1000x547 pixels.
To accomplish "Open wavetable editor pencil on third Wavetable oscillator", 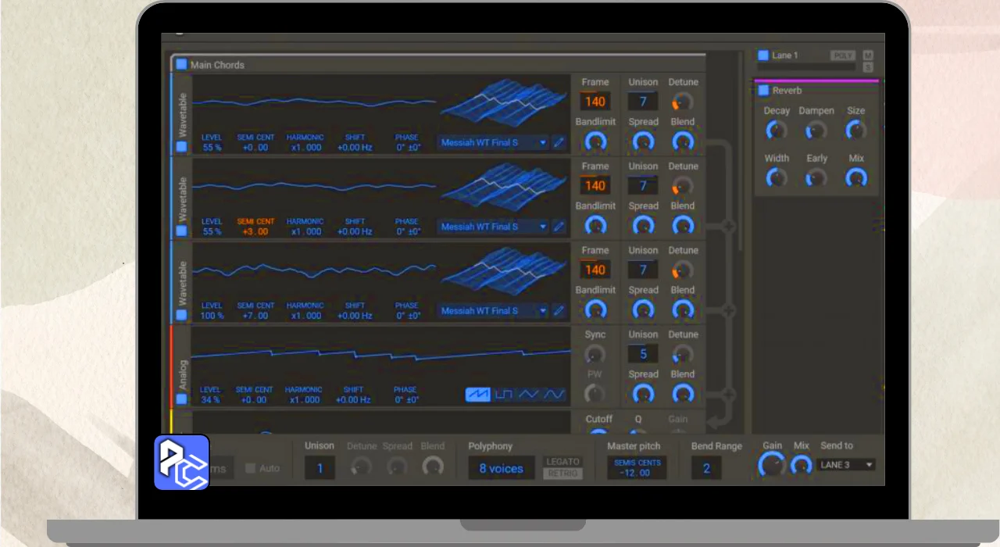I will 559,310.
